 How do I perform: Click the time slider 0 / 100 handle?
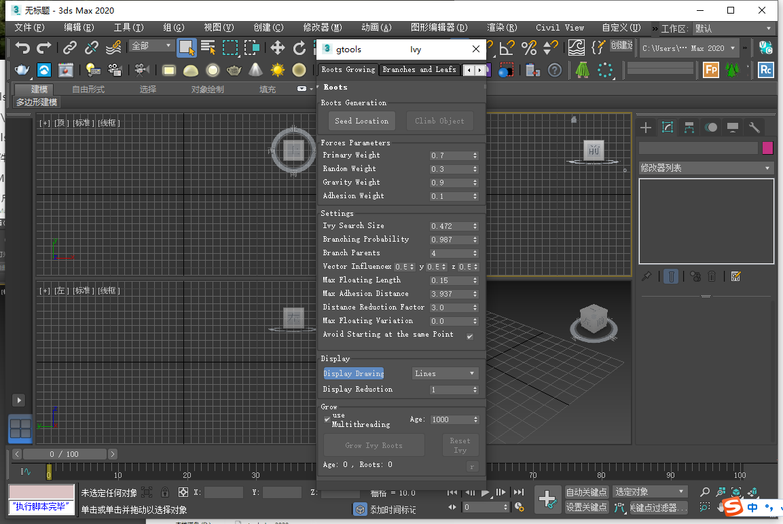tap(65, 454)
